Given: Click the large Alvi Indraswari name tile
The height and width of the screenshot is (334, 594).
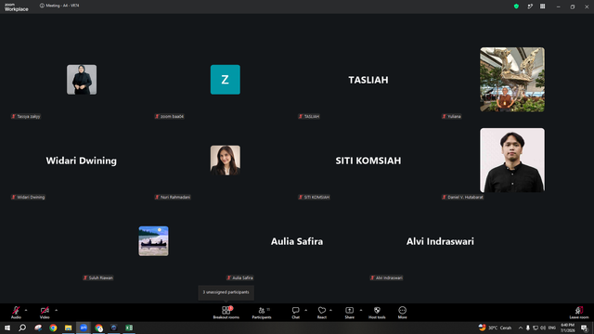Looking at the screenshot, I should click(440, 241).
